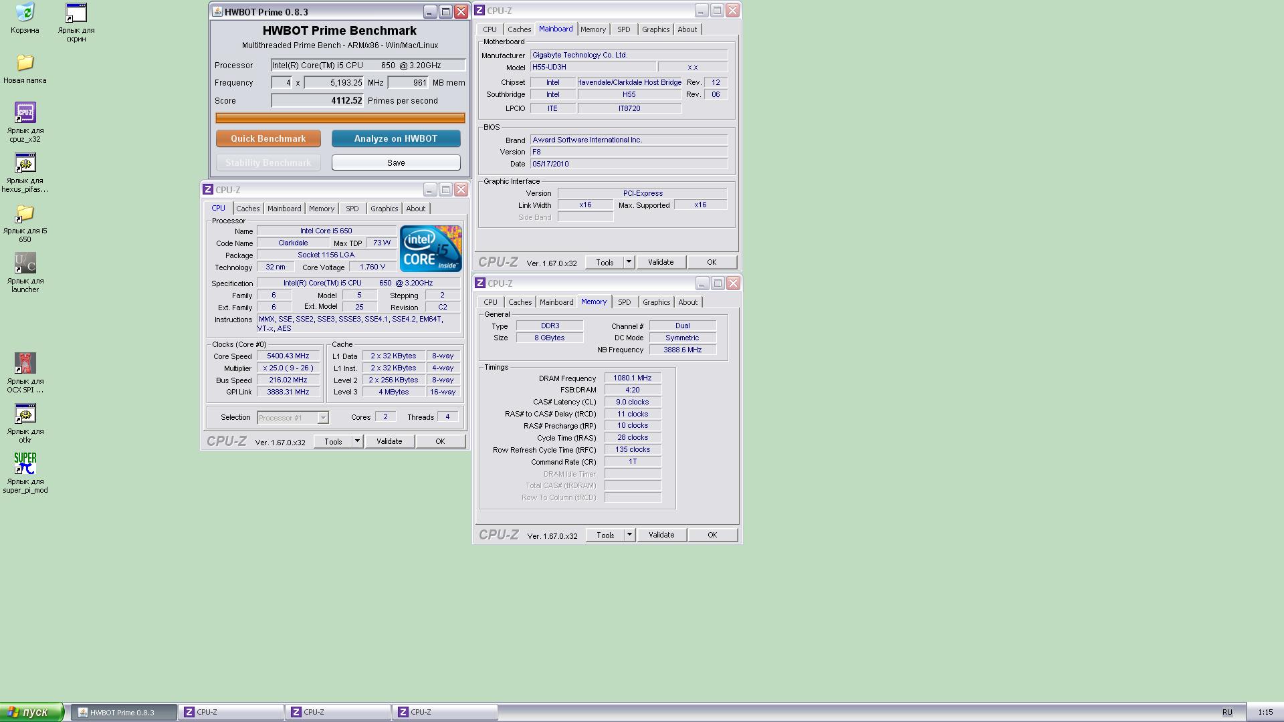Image resolution: width=1284 pixels, height=722 pixels.
Task: Click OK in the Memory window
Action: pos(712,535)
